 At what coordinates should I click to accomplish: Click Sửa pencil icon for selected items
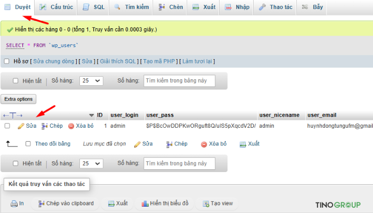click(x=137, y=144)
